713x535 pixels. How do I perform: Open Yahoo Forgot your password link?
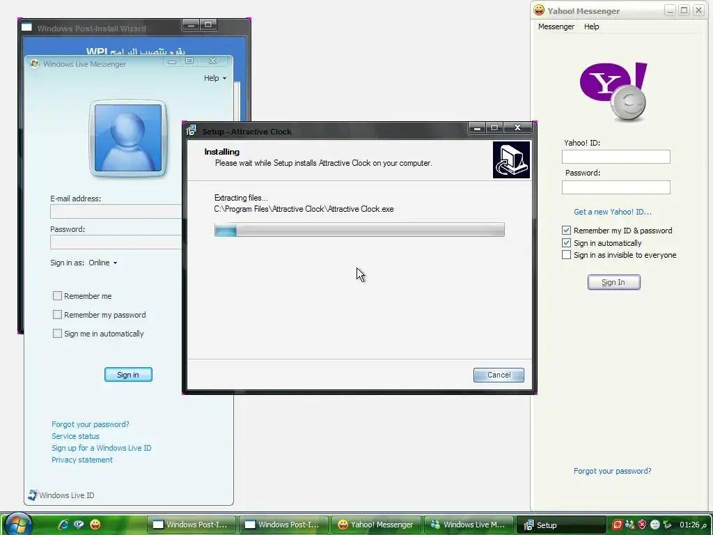click(x=612, y=471)
